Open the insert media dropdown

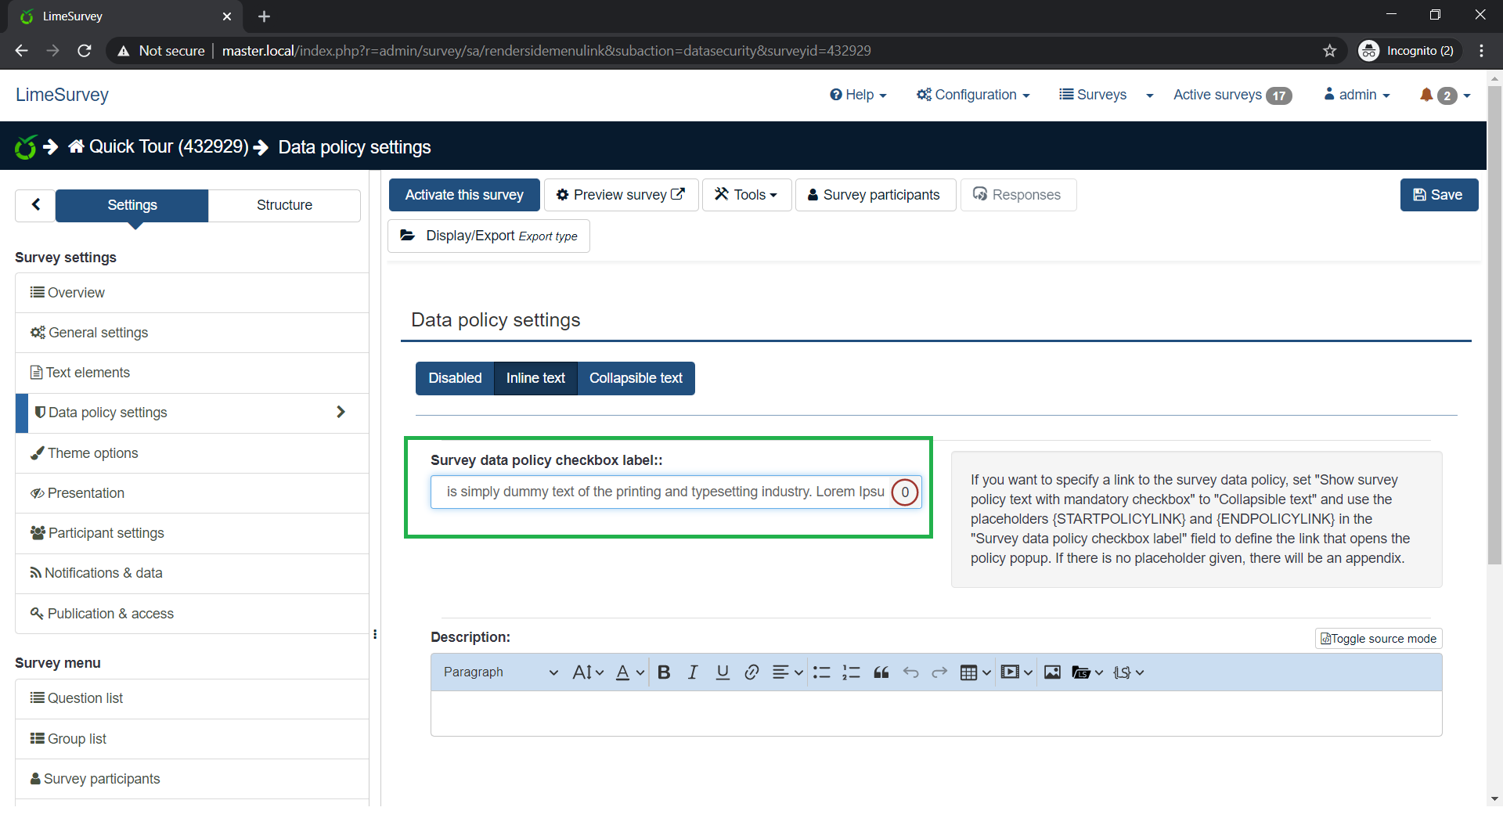click(1017, 672)
